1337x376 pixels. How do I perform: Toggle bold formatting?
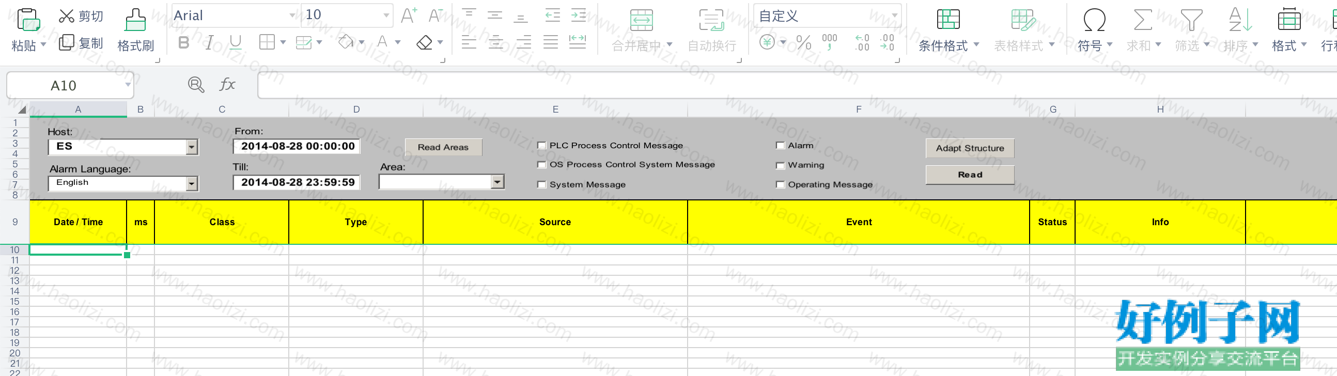(183, 42)
